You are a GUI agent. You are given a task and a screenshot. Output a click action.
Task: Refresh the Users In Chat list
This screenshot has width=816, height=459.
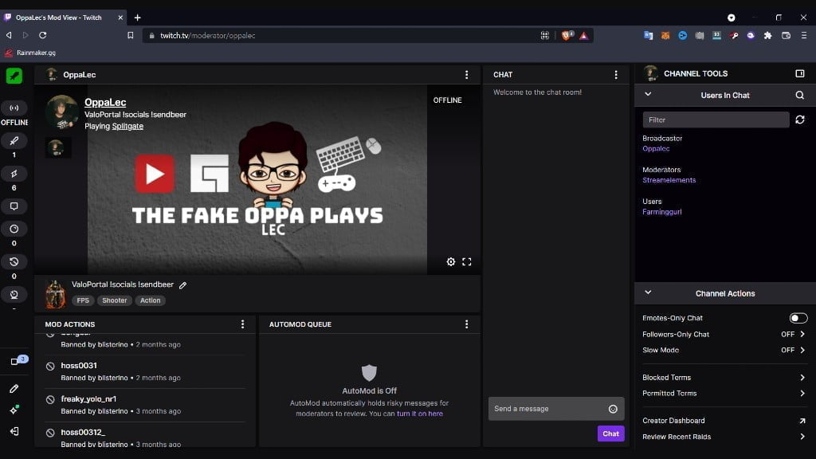coord(800,120)
